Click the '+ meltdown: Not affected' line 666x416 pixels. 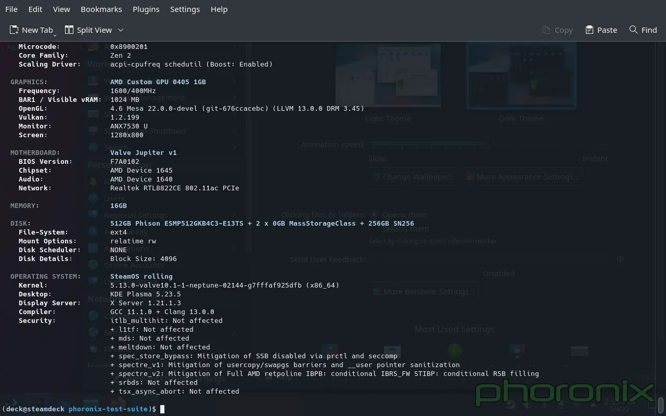click(x=160, y=347)
